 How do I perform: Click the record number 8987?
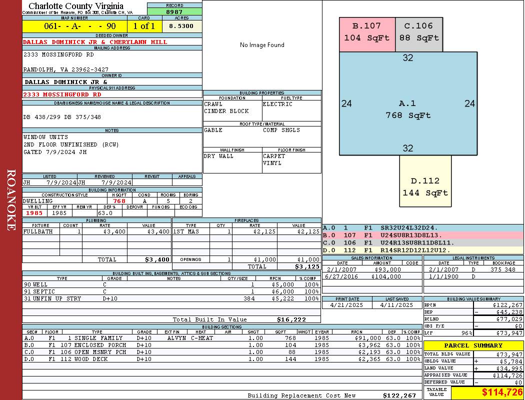coord(174,11)
